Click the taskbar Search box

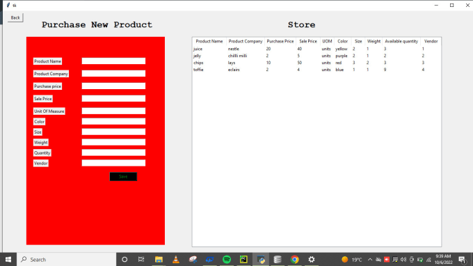pos(66,260)
